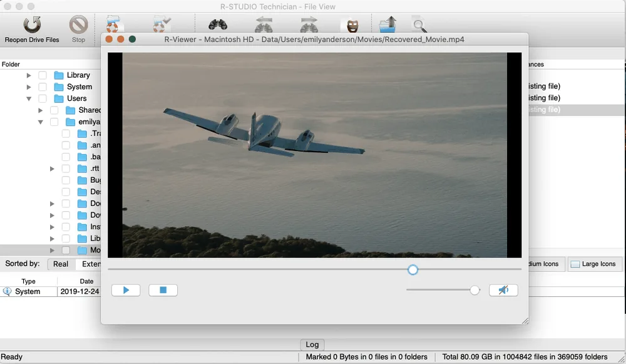Open the File Mask face icon
Viewport: 626px width, 364px height.
(352, 26)
